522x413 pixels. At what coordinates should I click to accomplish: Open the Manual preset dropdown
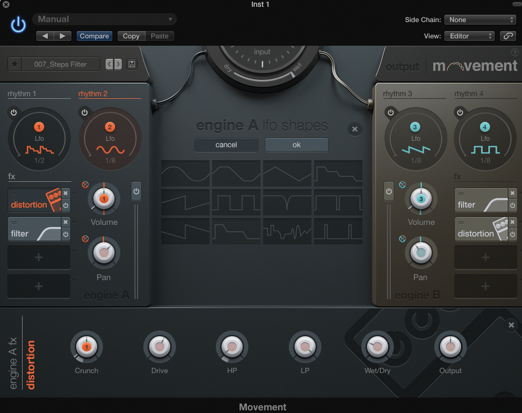click(x=104, y=19)
